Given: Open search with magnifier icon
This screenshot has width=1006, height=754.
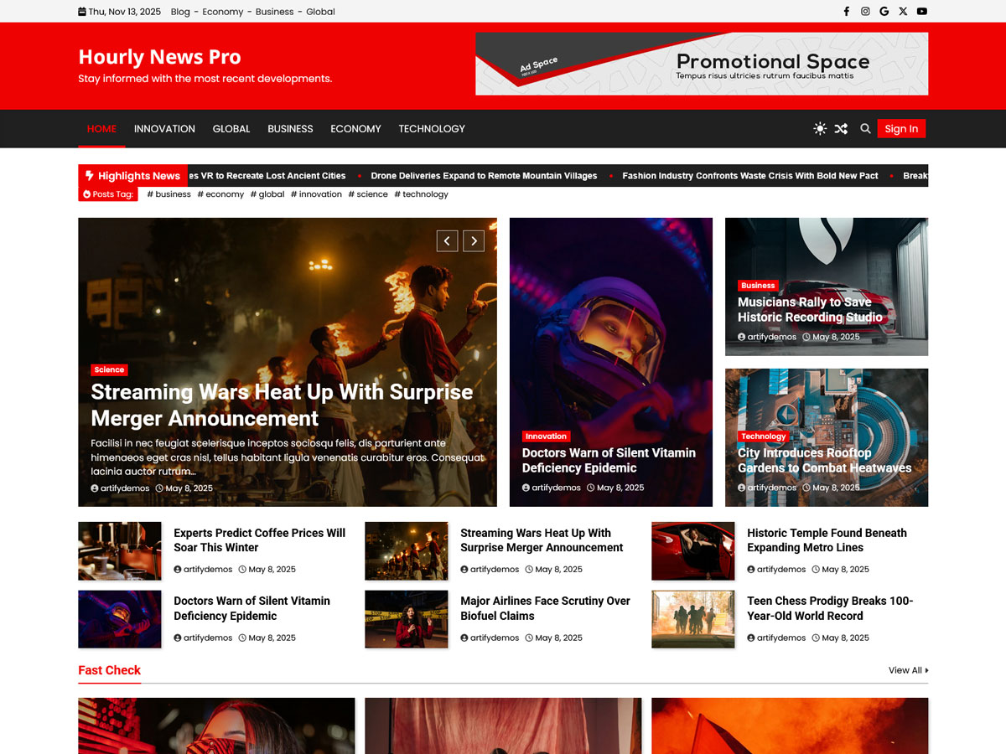Looking at the screenshot, I should click(x=865, y=129).
